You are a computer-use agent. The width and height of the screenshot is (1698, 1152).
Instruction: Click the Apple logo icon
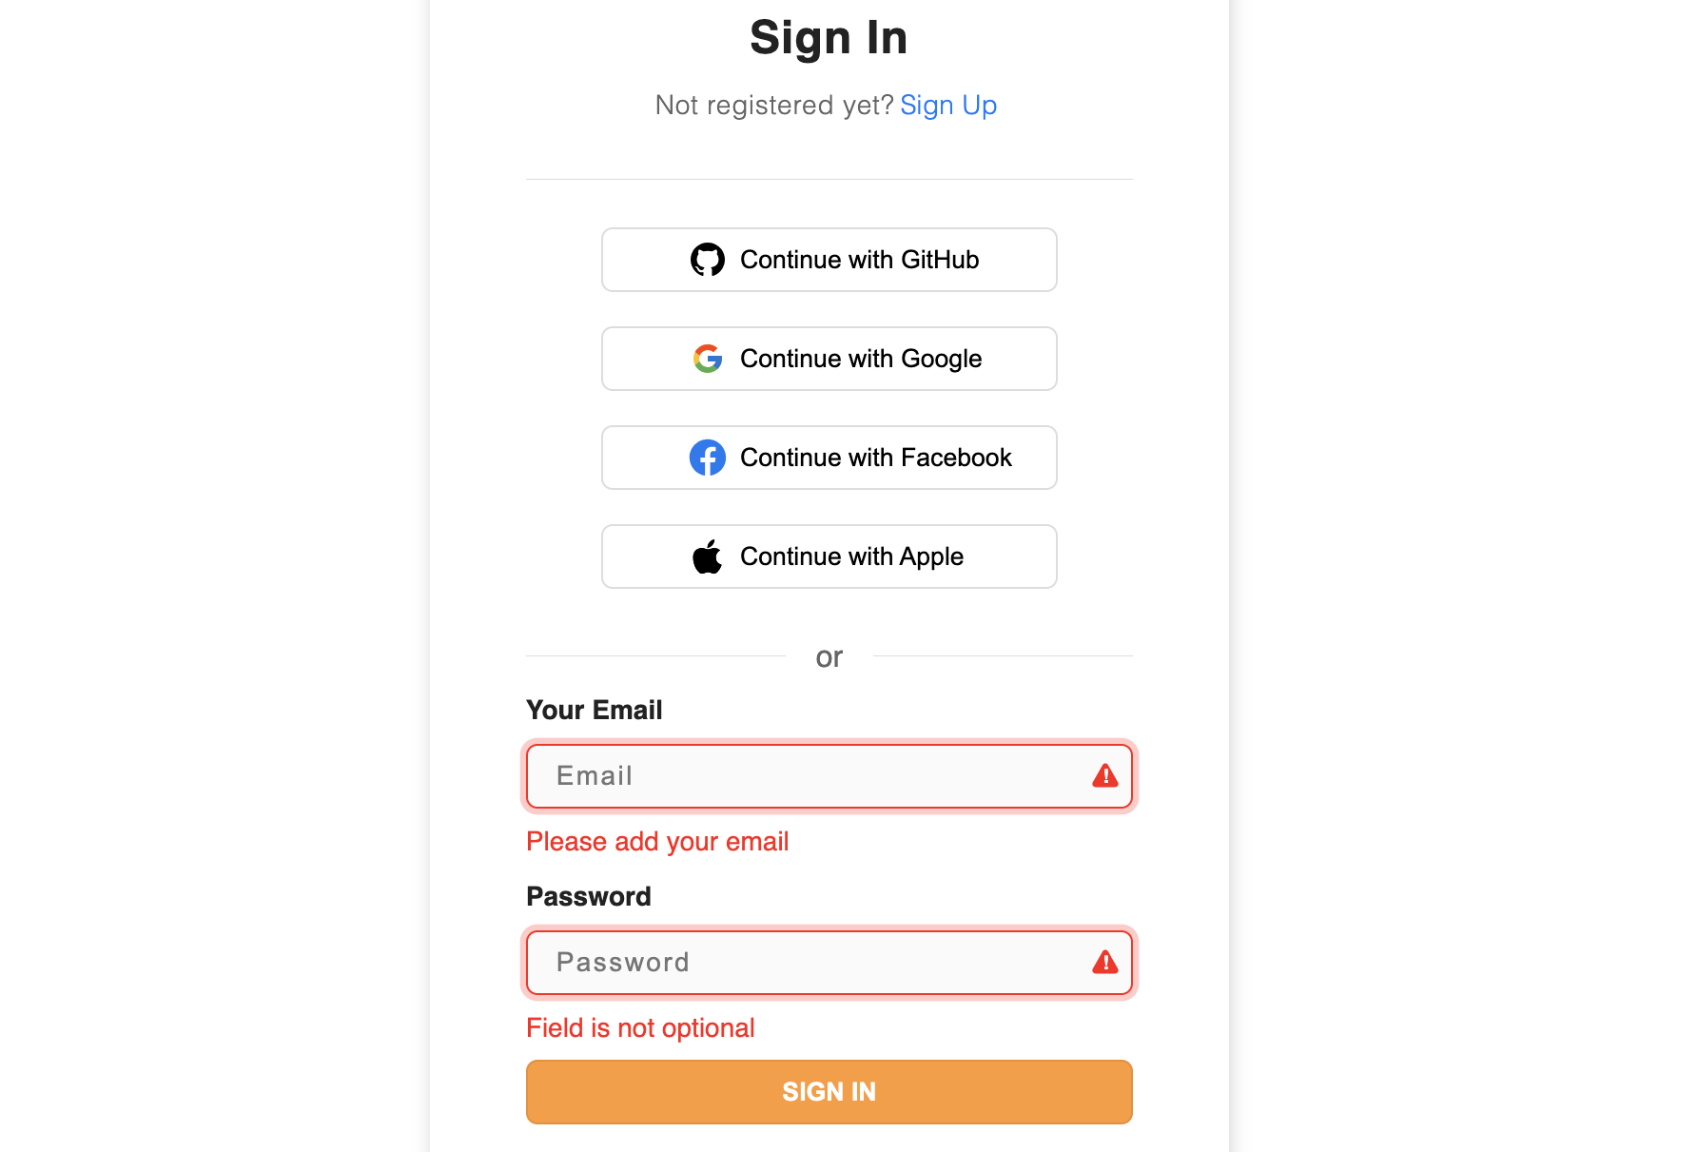(708, 556)
